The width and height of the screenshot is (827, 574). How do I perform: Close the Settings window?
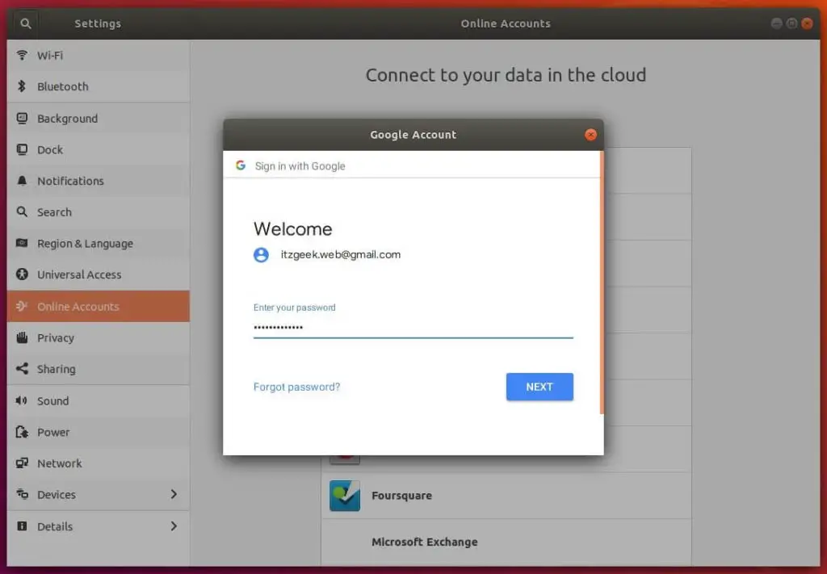(807, 23)
